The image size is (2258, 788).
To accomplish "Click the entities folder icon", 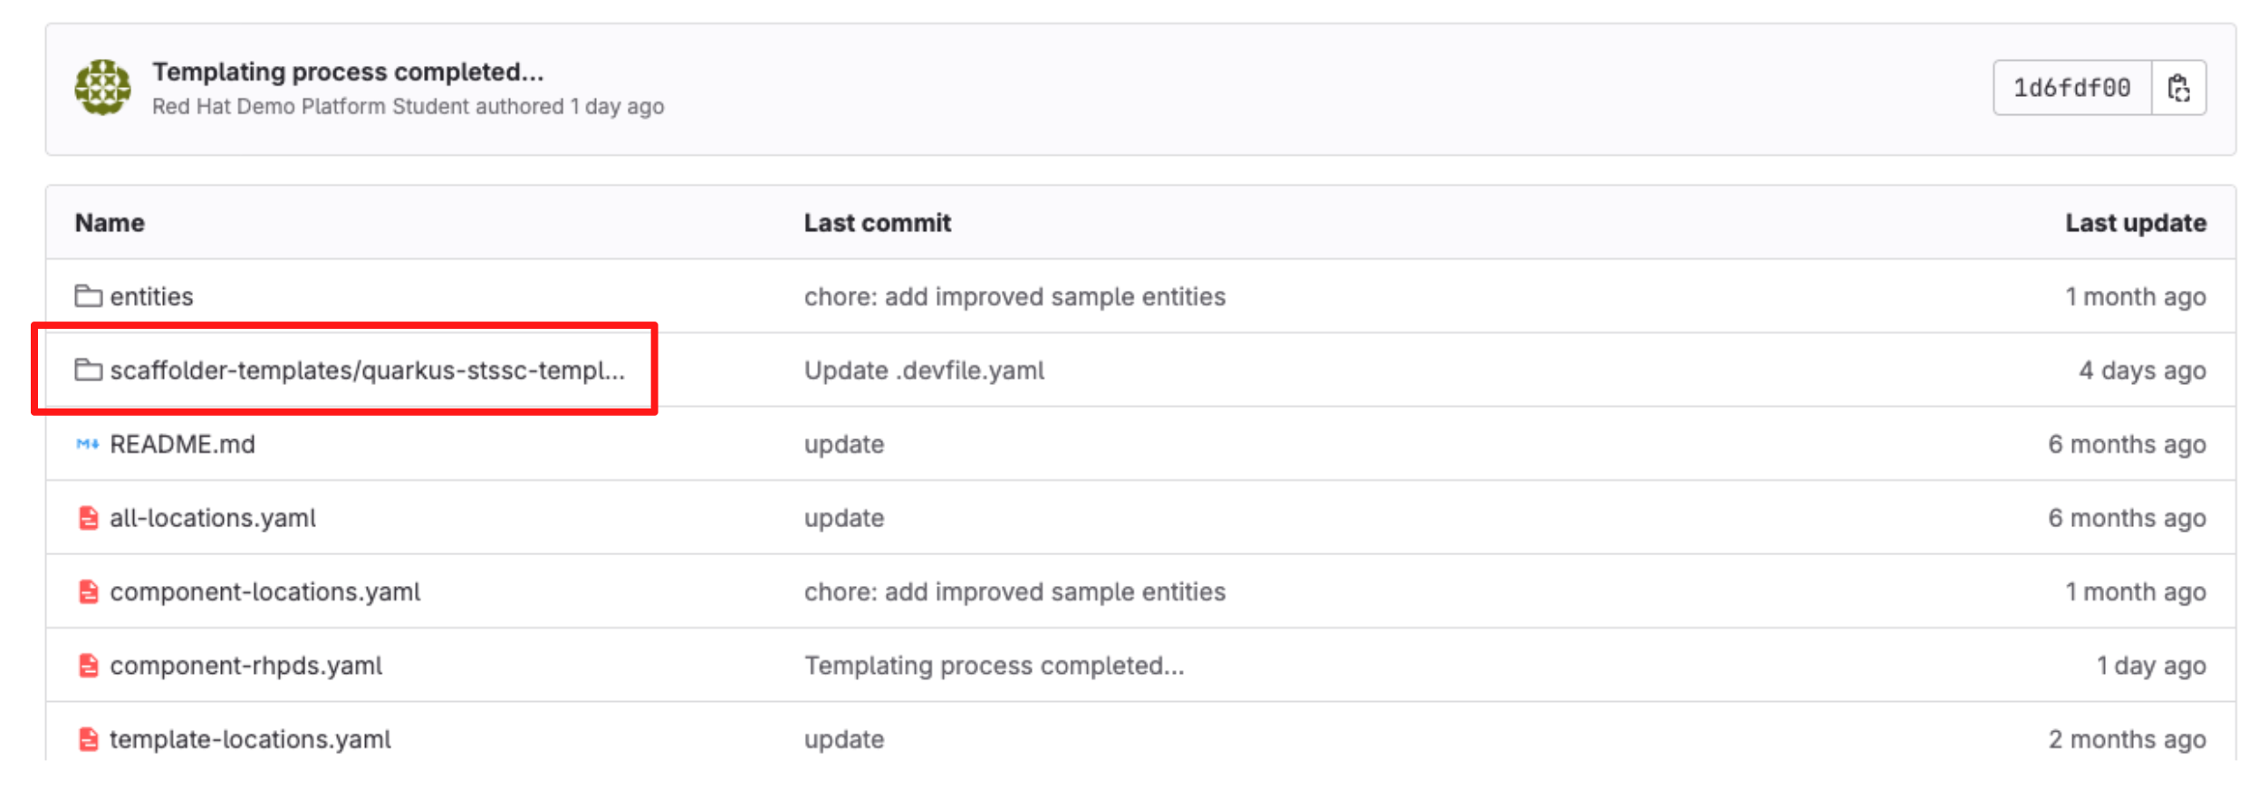I will [88, 296].
